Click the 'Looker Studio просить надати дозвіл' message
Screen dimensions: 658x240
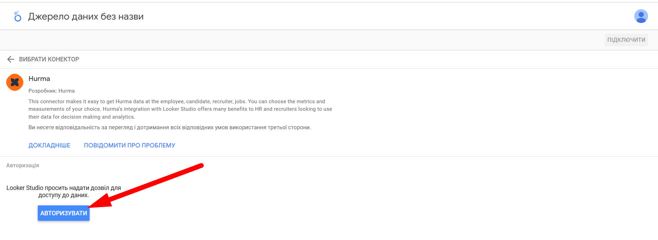tap(64, 191)
